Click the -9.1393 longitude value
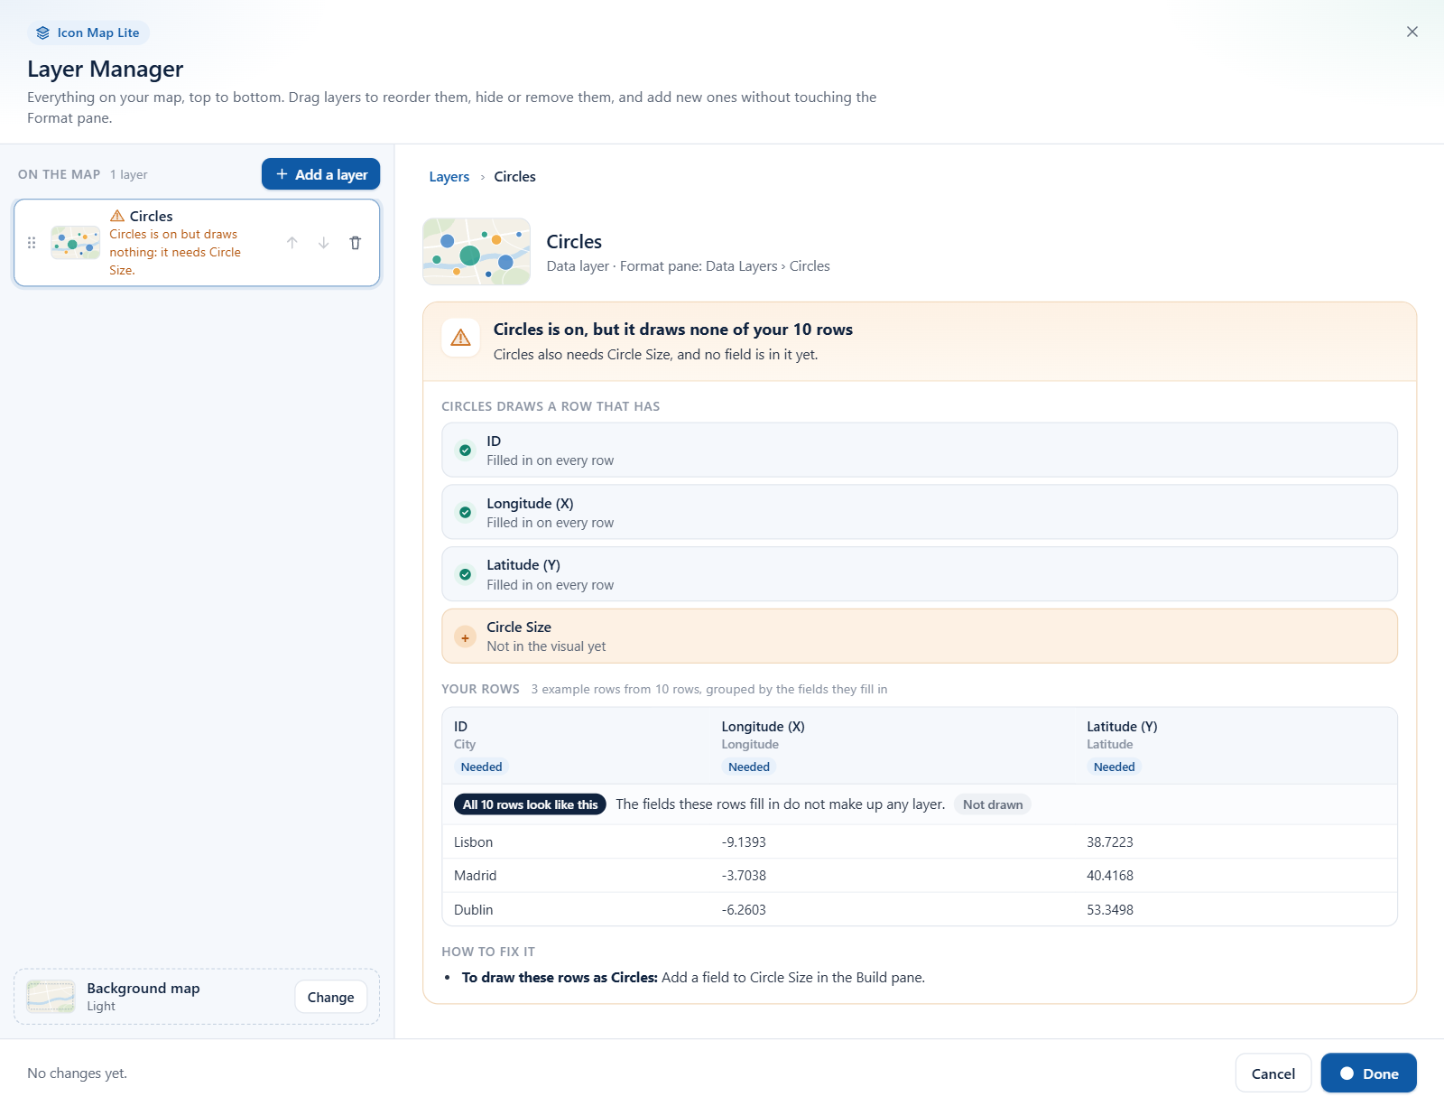Viewport: 1444px width, 1106px height. [744, 842]
